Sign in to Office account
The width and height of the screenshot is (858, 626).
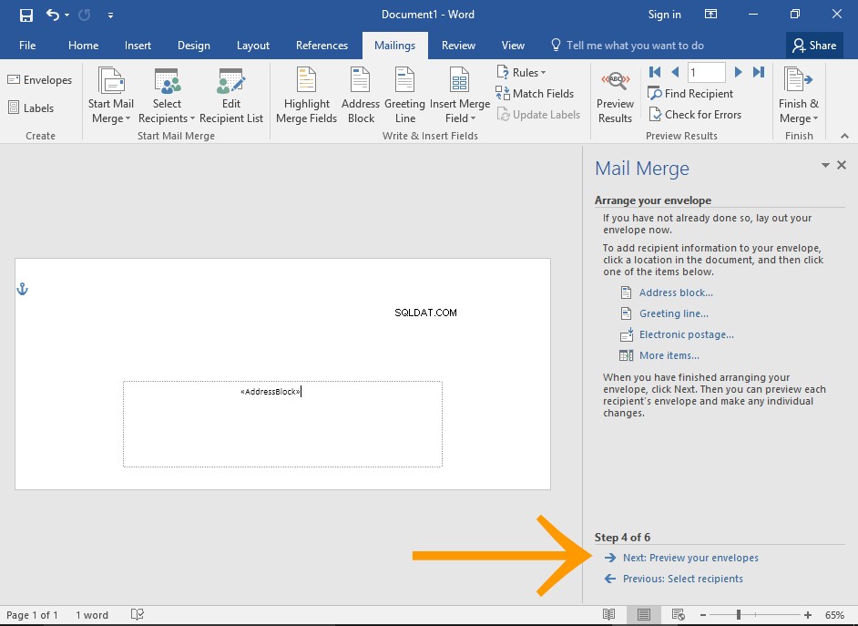pos(664,15)
